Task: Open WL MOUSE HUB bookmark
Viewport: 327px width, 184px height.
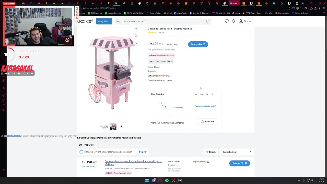Action: click(x=221, y=13)
